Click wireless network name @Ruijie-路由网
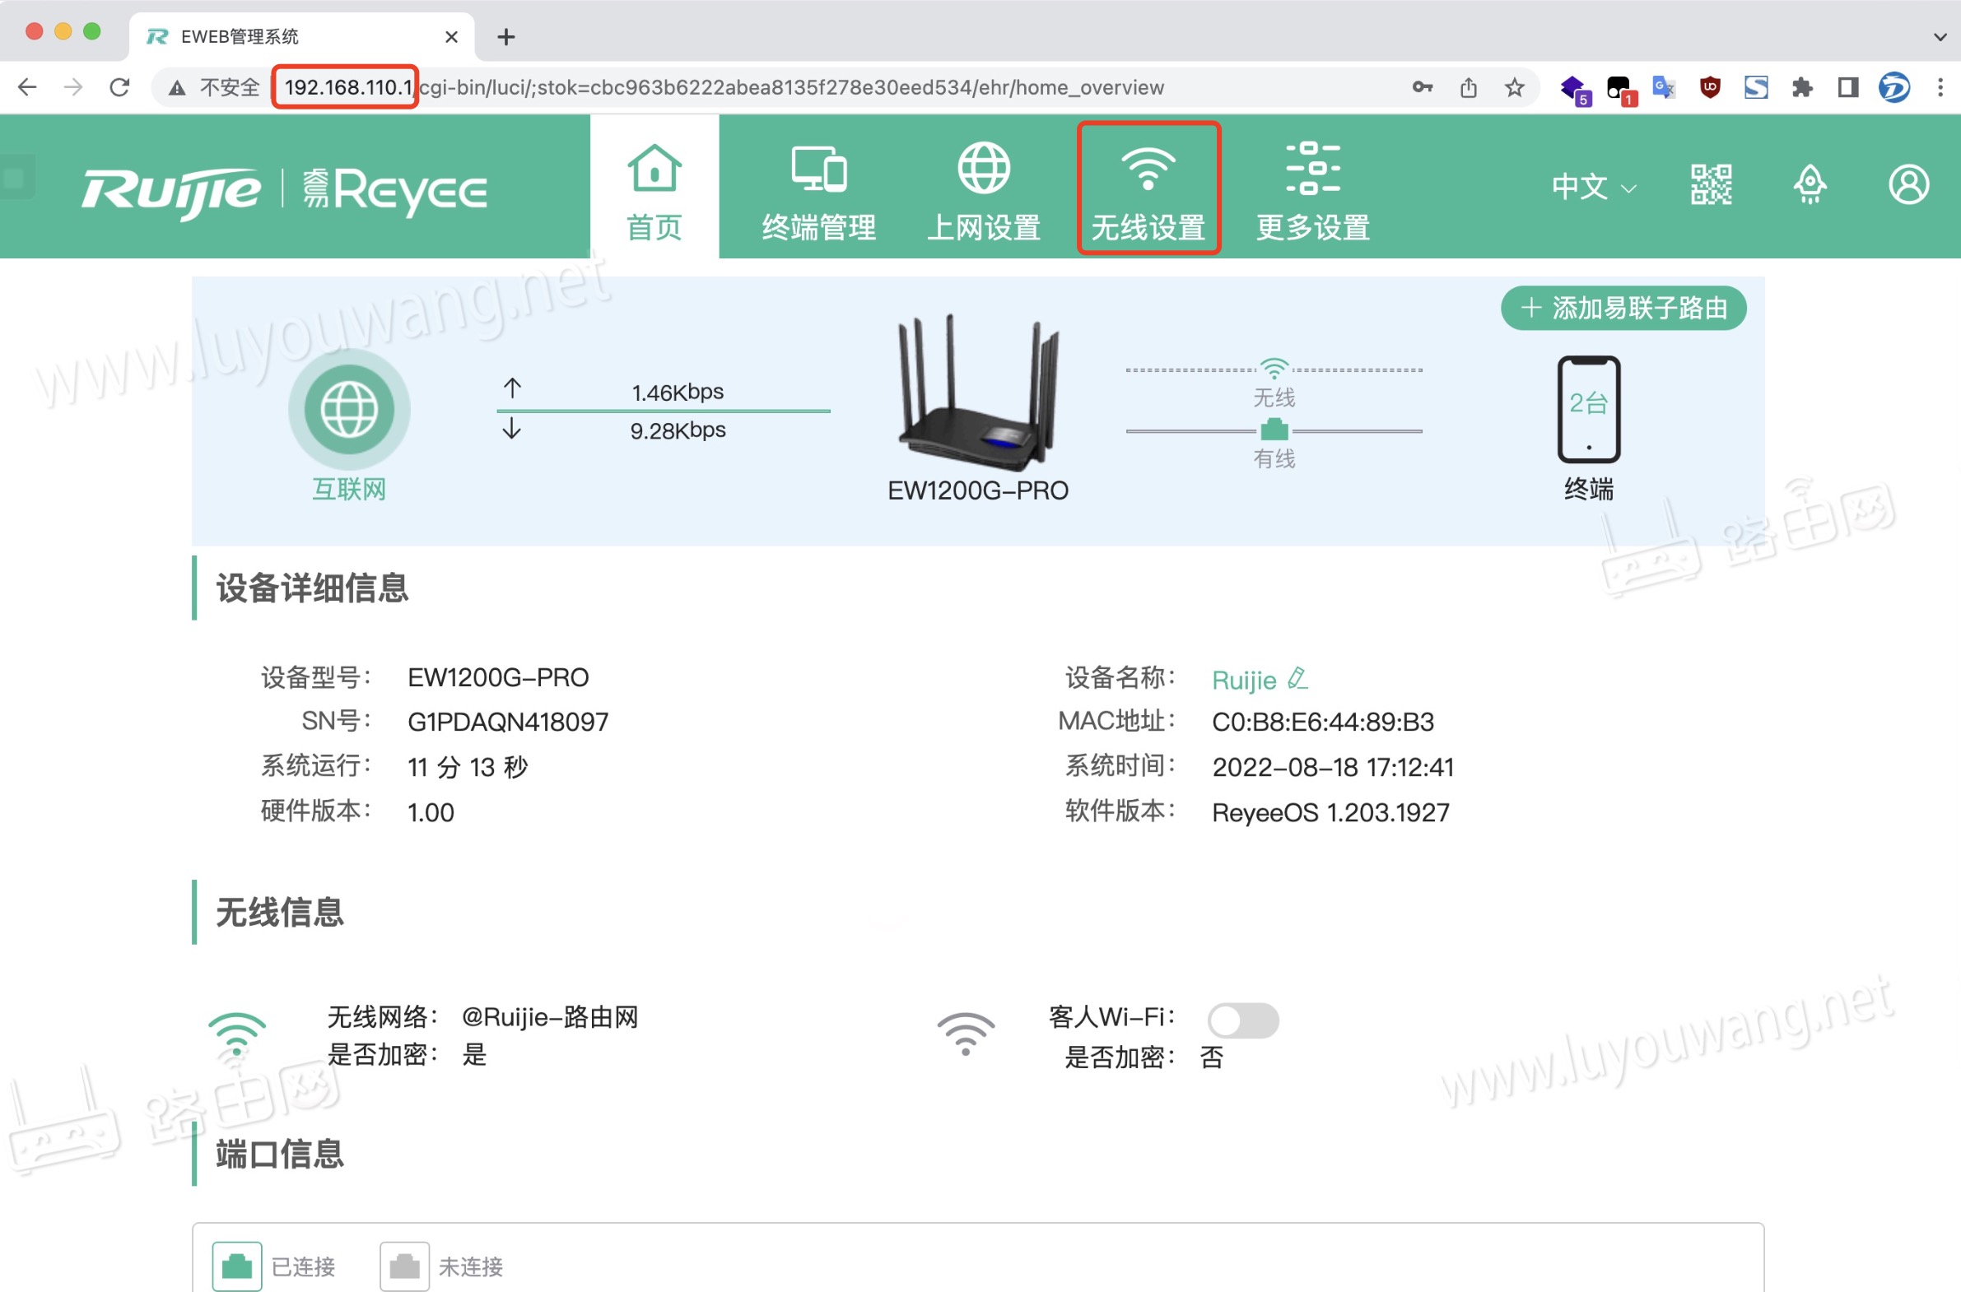The width and height of the screenshot is (1961, 1292). [549, 1017]
